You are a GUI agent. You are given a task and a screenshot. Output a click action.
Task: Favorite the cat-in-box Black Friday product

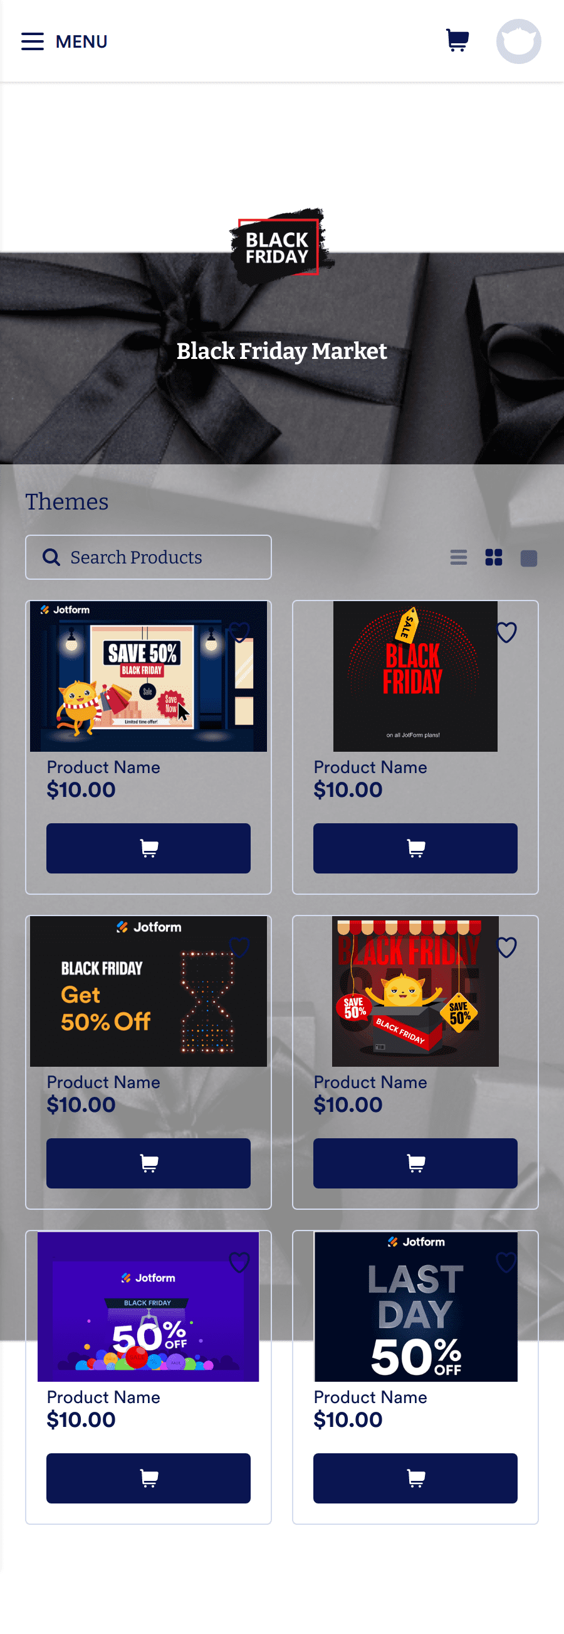[x=506, y=947]
